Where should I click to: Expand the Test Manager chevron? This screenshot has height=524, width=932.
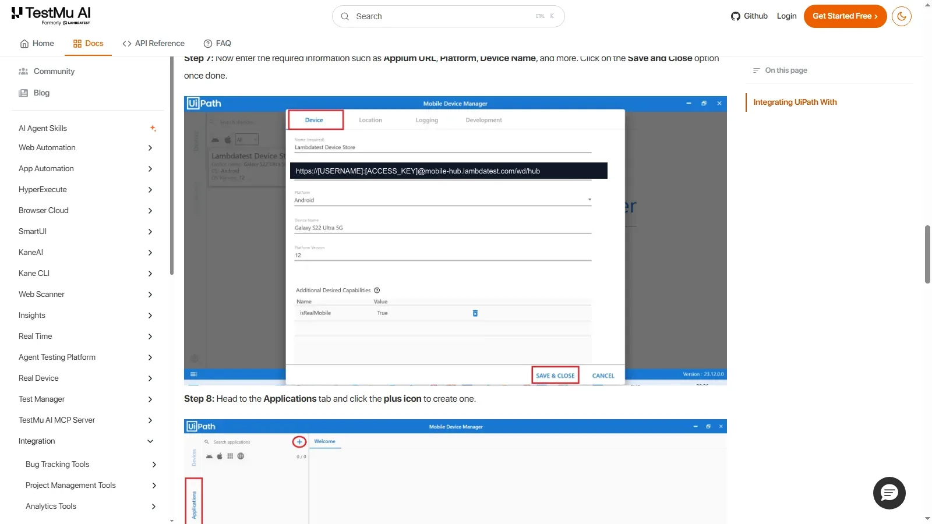tap(150, 399)
